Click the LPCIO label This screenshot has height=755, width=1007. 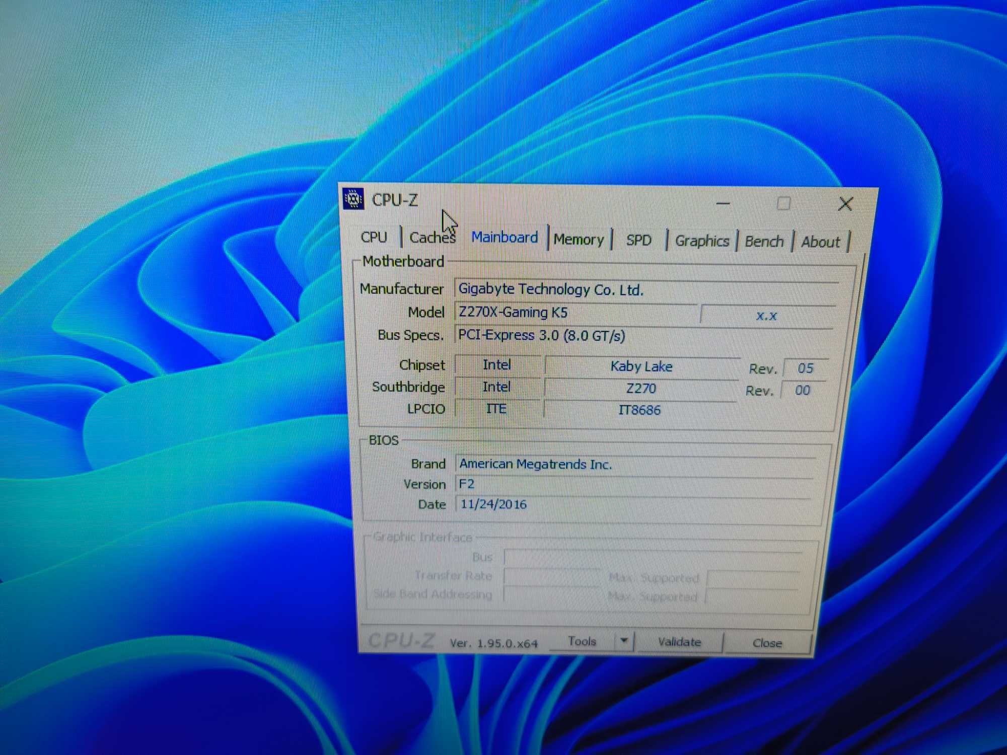[x=426, y=409]
